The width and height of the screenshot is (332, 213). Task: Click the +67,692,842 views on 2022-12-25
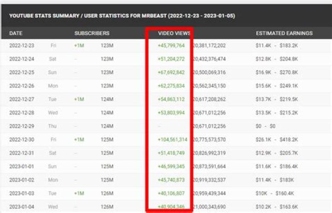pos(171,72)
